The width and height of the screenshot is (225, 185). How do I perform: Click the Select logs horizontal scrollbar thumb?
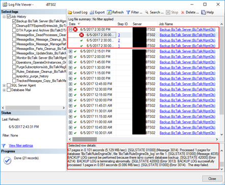[23, 108]
